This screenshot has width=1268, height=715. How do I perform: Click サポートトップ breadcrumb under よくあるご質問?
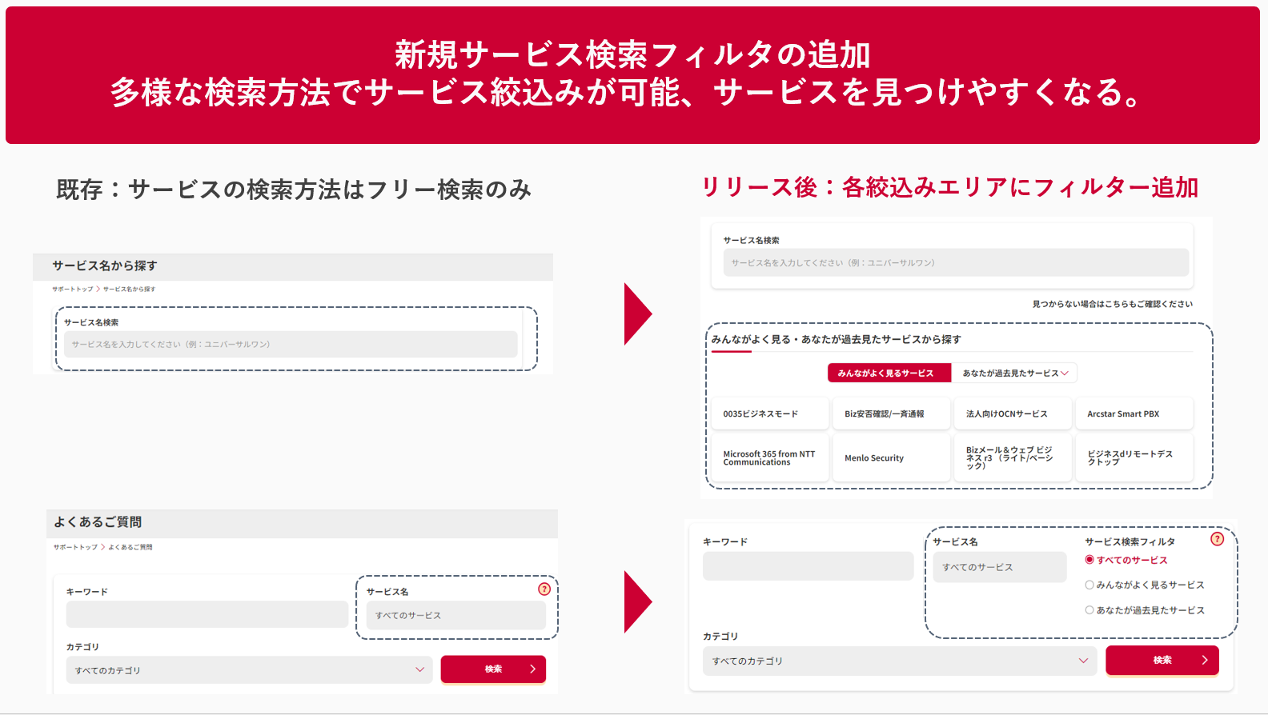pyautogui.click(x=75, y=547)
